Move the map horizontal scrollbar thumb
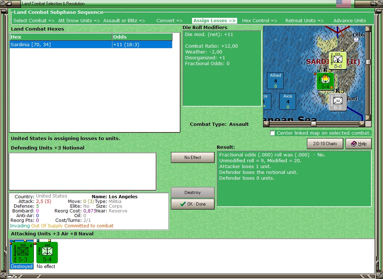 [314, 124]
